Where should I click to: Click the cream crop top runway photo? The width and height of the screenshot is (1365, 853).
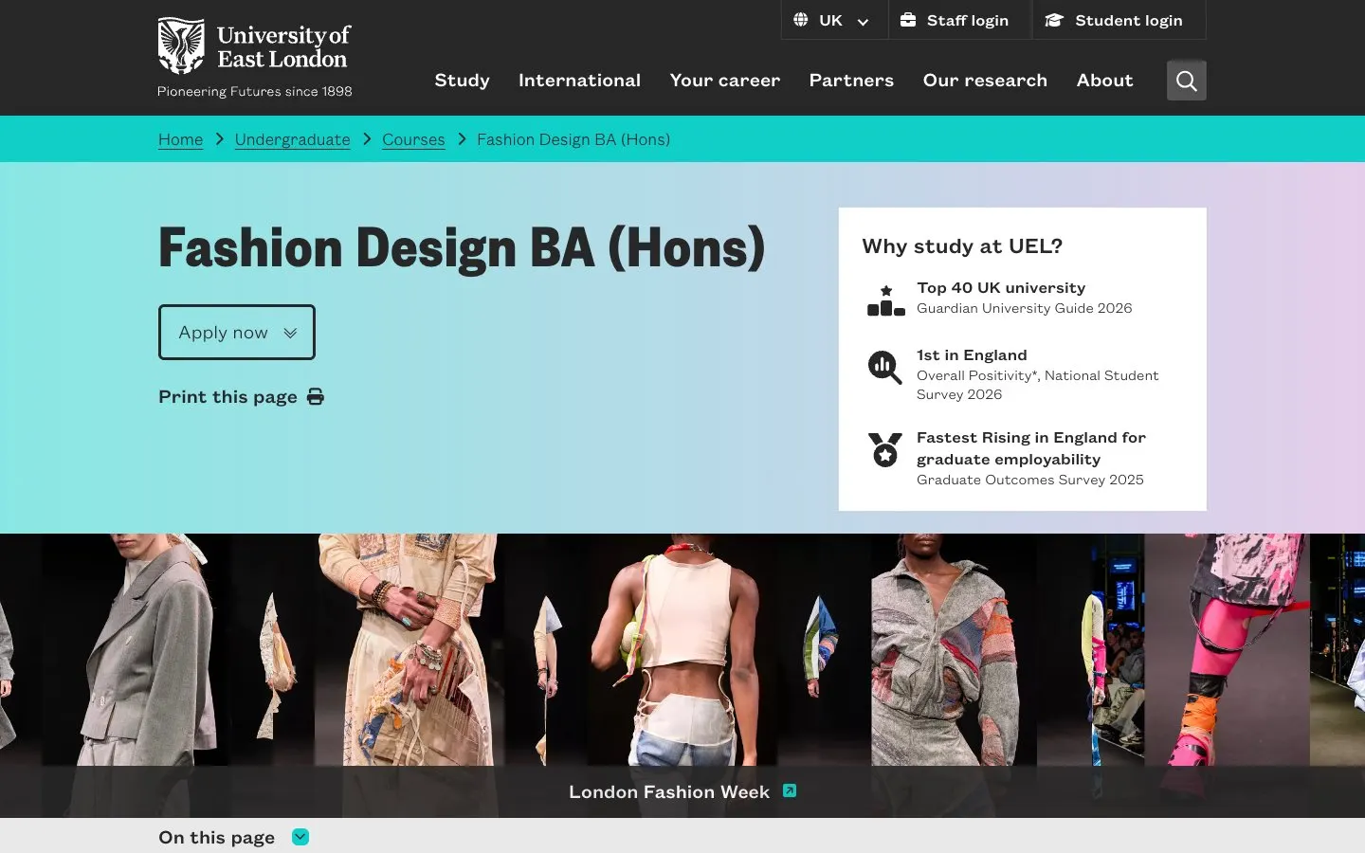click(x=681, y=649)
